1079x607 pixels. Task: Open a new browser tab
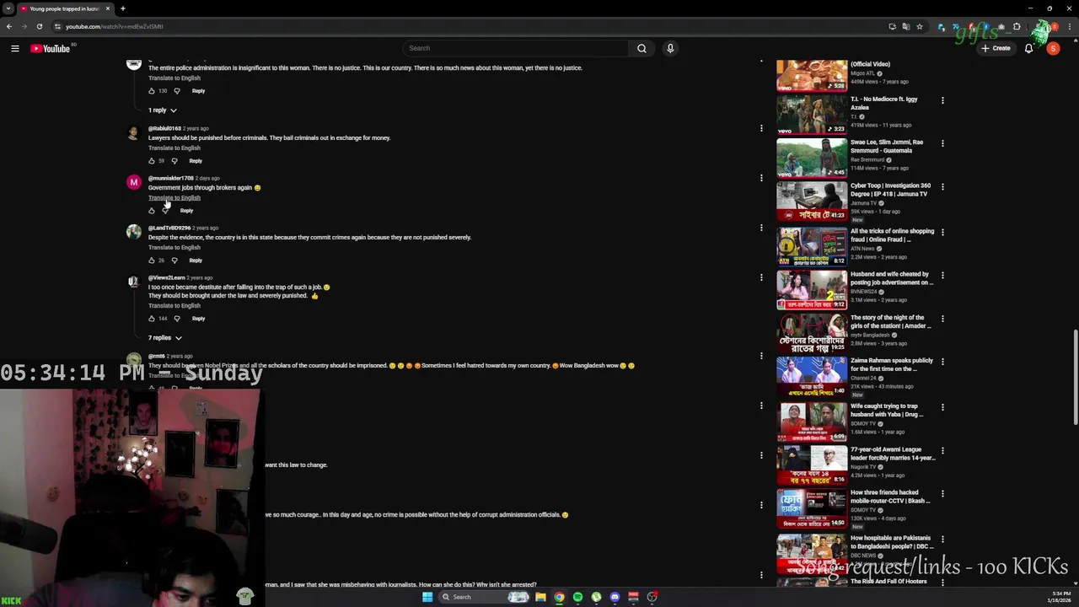click(x=123, y=8)
